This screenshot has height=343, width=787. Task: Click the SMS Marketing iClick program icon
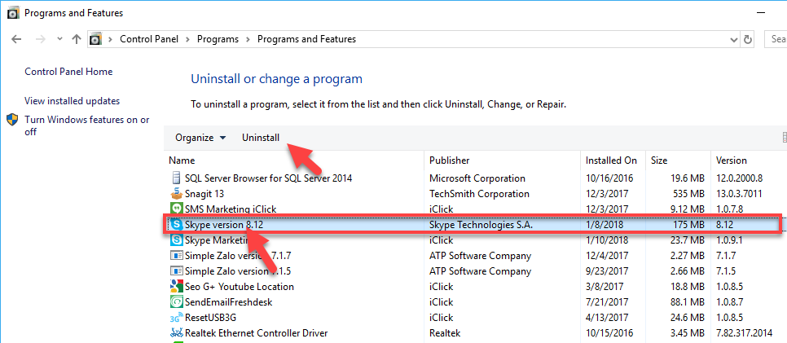[x=176, y=209]
